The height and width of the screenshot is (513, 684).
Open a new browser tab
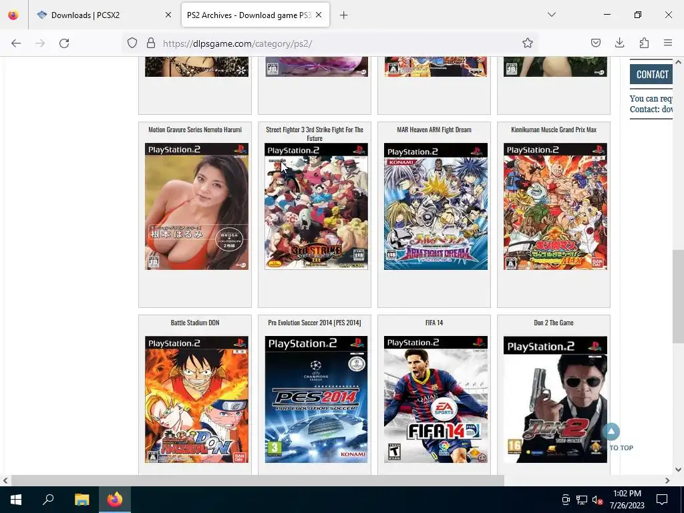tap(344, 15)
